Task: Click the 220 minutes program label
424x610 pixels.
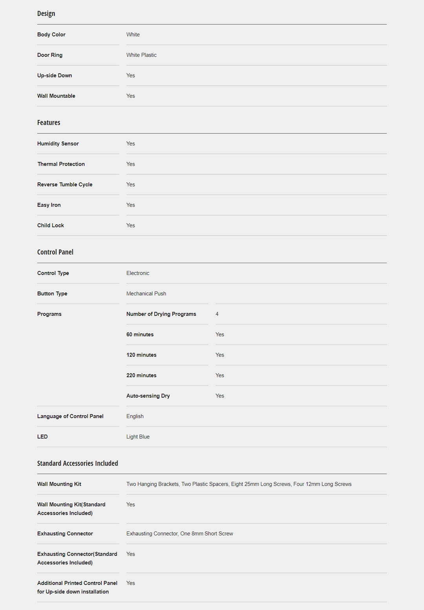Action: [x=141, y=376]
